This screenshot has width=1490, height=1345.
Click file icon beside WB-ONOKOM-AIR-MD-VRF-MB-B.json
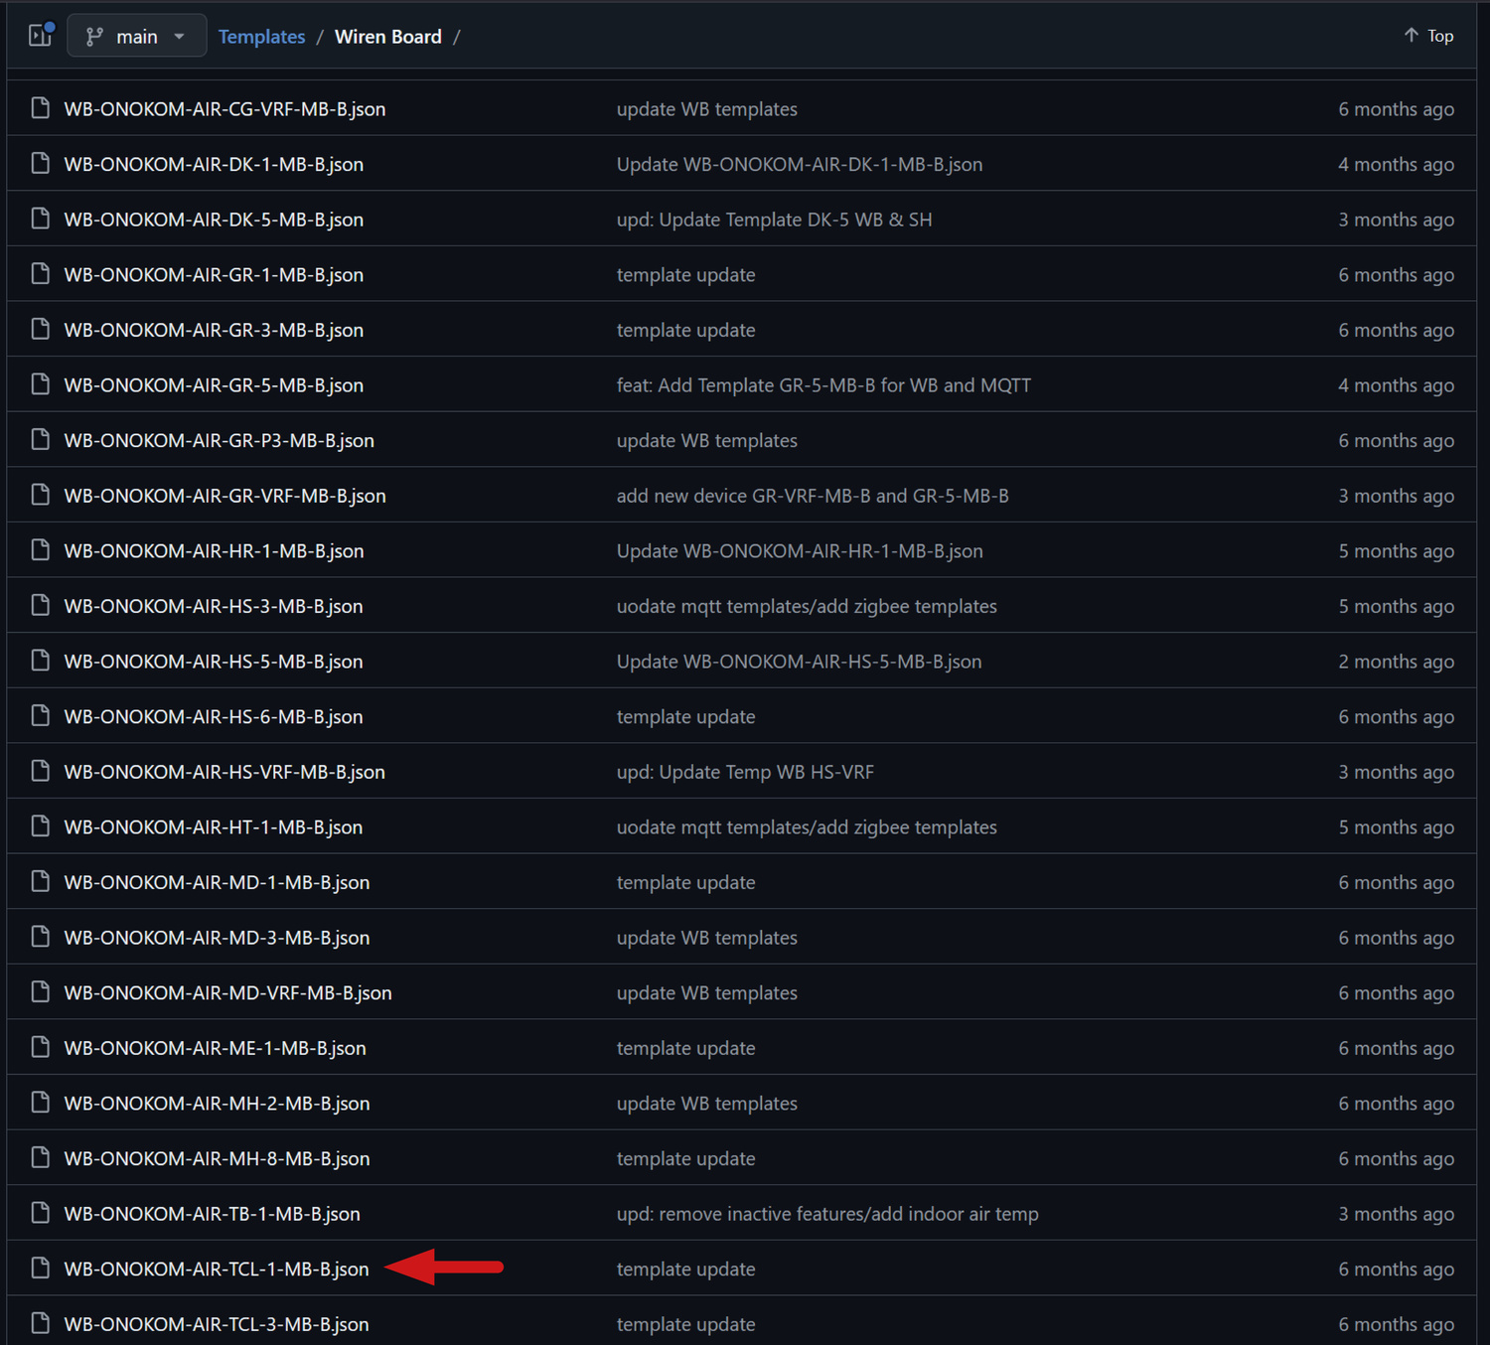pos(41,992)
